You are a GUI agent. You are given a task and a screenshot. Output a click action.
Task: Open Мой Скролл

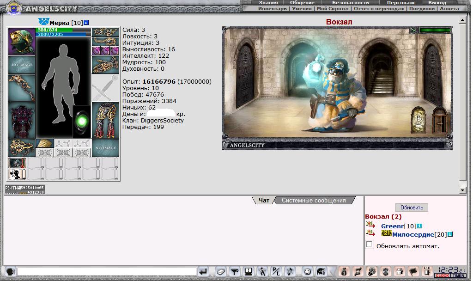[333, 9]
